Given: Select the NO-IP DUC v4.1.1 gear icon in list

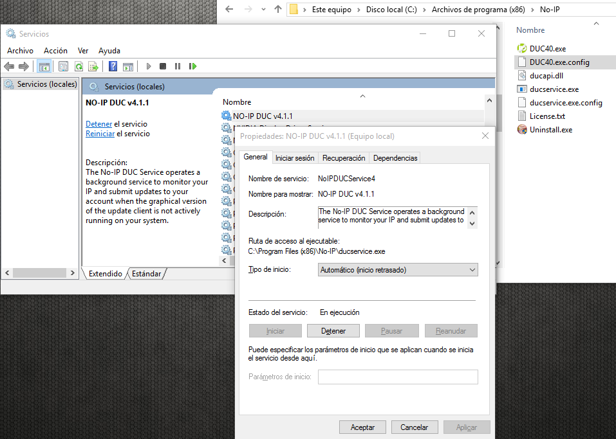Looking at the screenshot, I should tap(226, 116).
